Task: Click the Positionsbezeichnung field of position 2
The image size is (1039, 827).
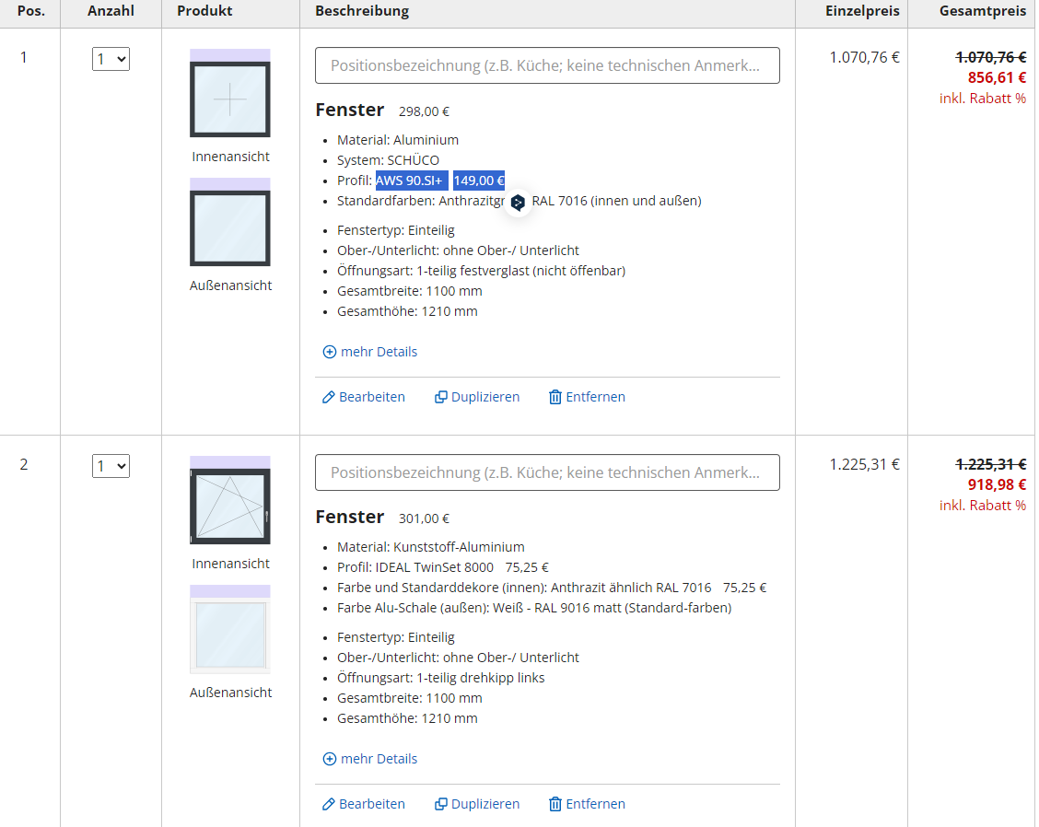Action: point(547,472)
